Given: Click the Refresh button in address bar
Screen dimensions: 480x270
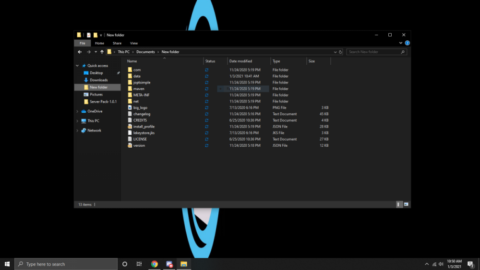Looking at the screenshot, I should pos(340,52).
